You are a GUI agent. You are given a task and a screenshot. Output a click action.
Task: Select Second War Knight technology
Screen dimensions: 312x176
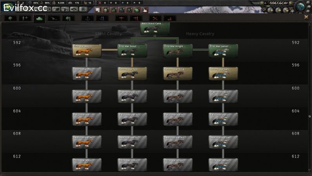coord(178,73)
